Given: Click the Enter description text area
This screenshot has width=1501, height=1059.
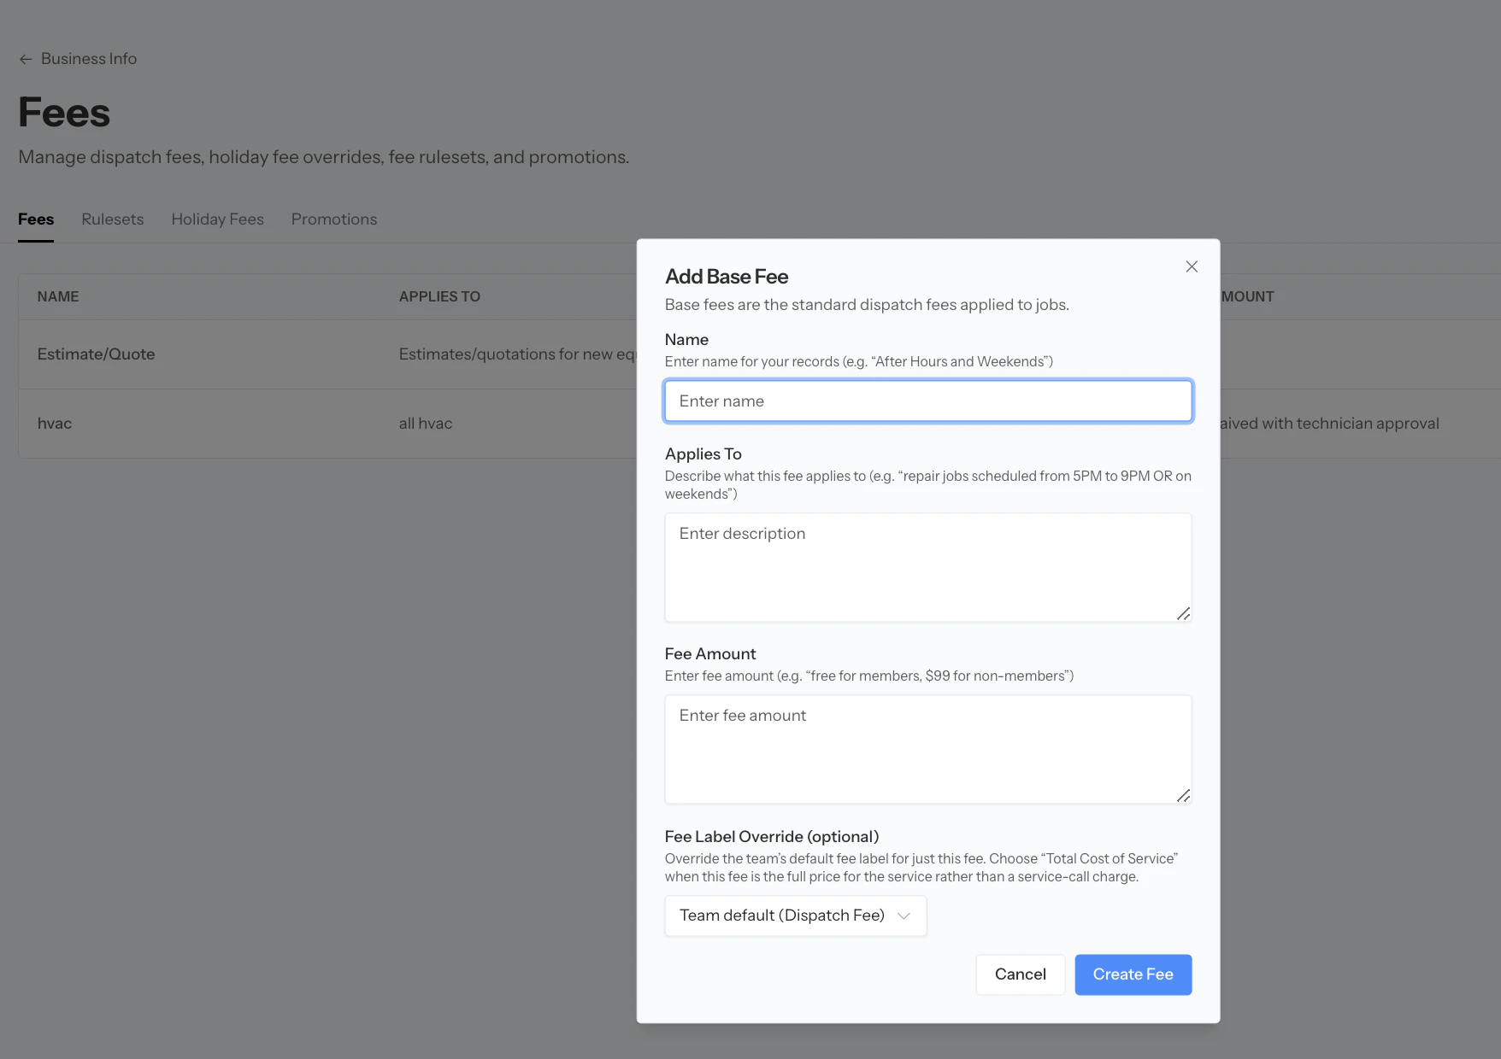Looking at the screenshot, I should click(928, 567).
